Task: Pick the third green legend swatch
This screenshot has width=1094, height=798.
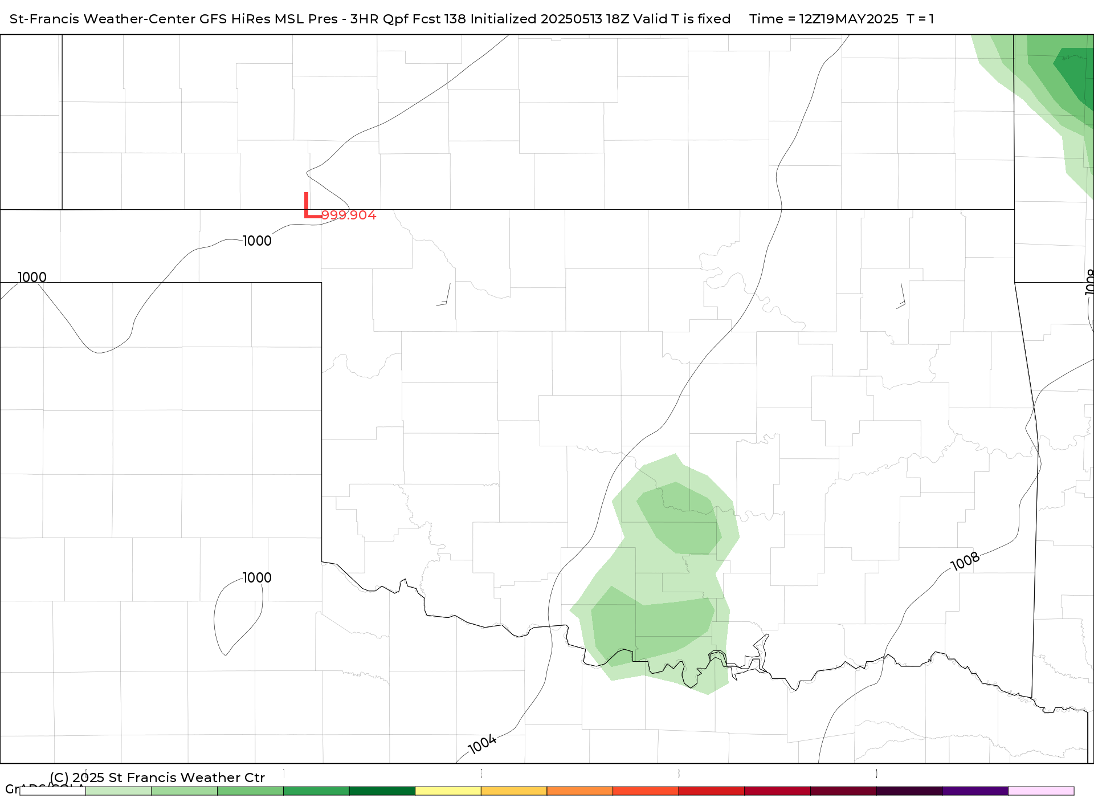Action: point(250,791)
